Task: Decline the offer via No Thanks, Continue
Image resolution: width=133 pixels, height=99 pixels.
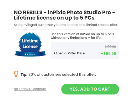Action: tap(30, 89)
